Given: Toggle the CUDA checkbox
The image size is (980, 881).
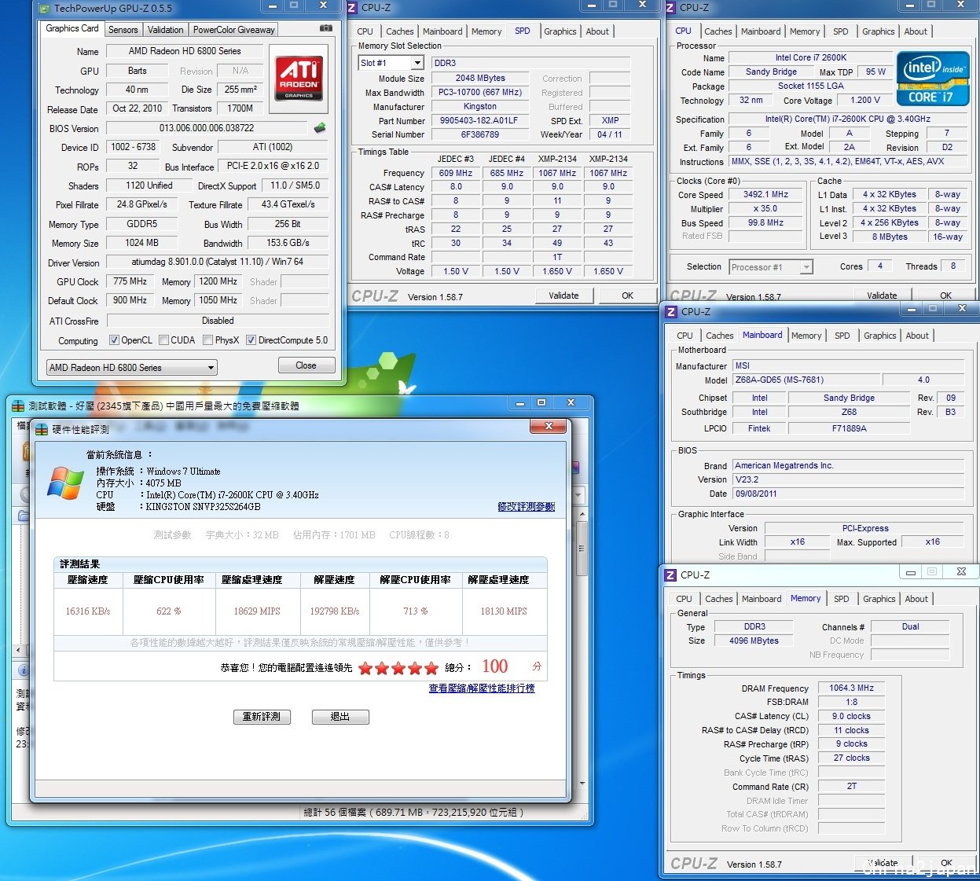Looking at the screenshot, I should click(163, 340).
